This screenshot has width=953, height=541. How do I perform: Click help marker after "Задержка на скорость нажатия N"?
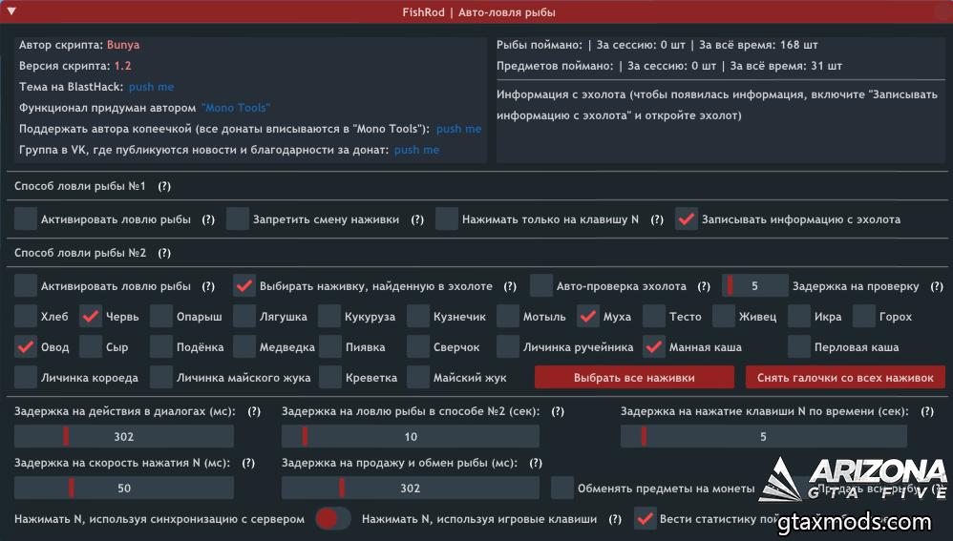click(x=248, y=463)
